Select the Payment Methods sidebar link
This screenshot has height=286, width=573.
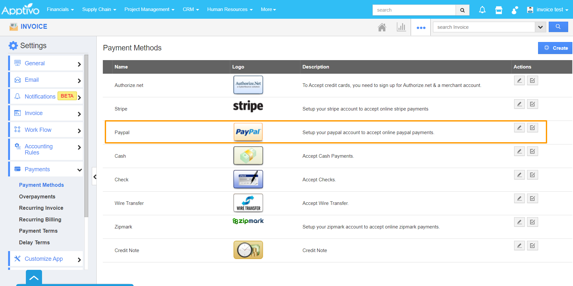point(41,185)
